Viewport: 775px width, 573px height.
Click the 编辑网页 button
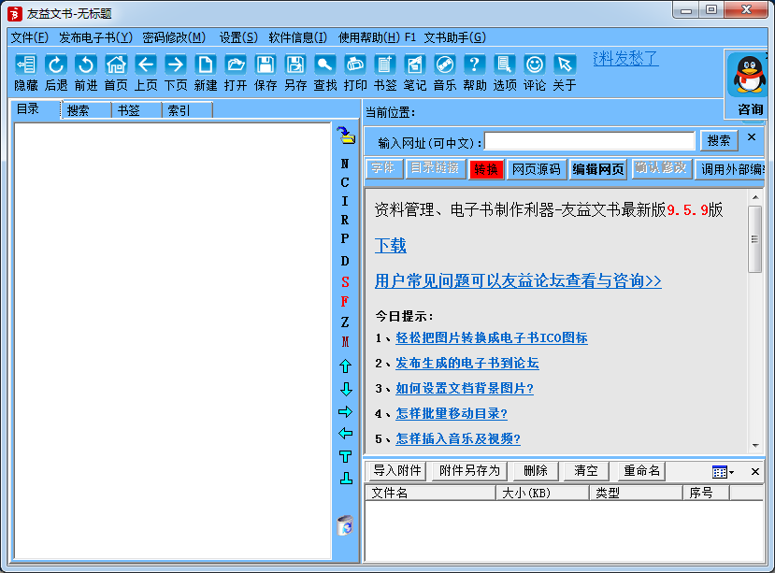click(x=598, y=169)
